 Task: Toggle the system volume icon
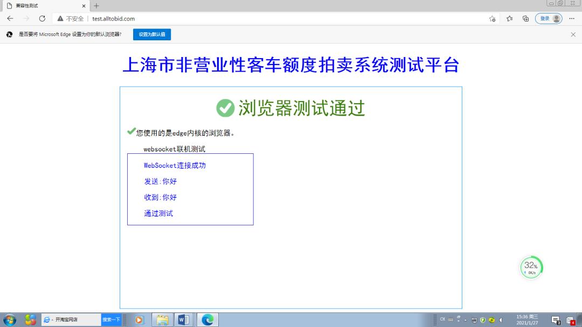tap(500, 320)
